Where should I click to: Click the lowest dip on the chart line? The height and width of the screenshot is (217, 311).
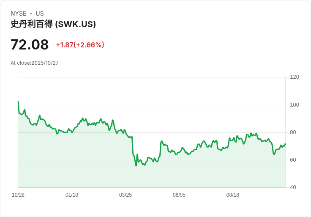click(x=136, y=165)
